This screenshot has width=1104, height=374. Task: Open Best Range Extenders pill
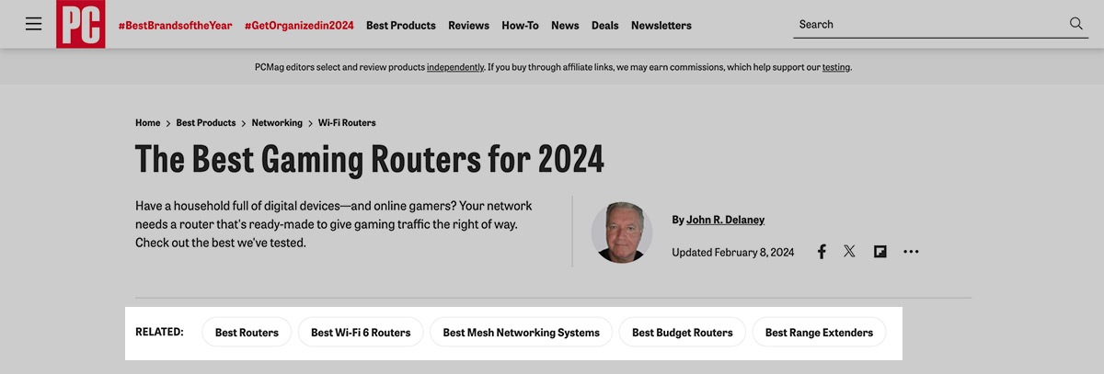[819, 333]
